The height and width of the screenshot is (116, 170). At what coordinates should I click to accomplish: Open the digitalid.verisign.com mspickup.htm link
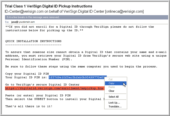(x=54, y=88)
